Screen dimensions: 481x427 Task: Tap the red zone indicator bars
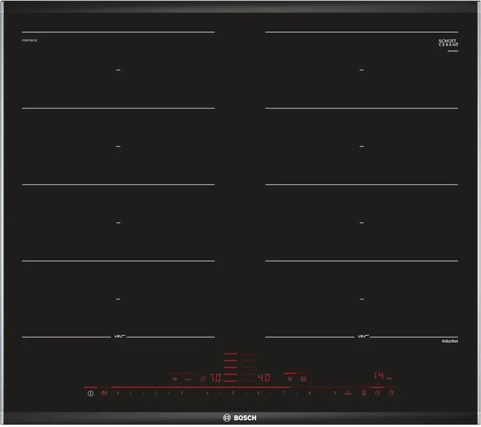pos(231,364)
